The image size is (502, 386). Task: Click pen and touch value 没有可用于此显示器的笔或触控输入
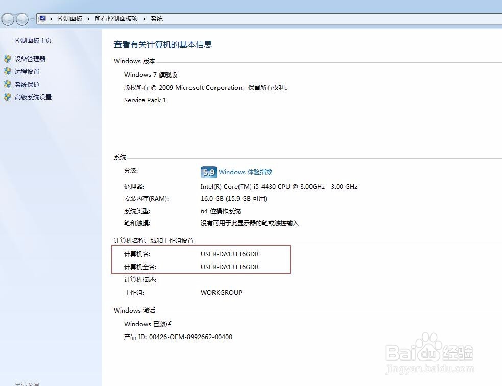[x=249, y=223]
